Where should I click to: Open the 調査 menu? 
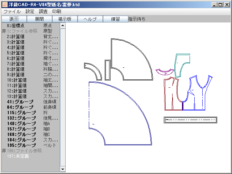(43, 12)
